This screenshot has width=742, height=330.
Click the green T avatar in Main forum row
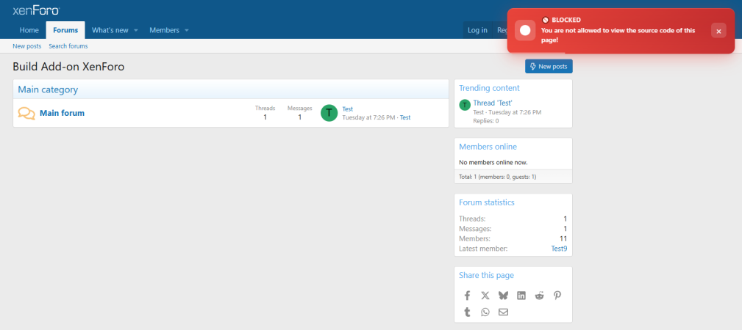[329, 113]
